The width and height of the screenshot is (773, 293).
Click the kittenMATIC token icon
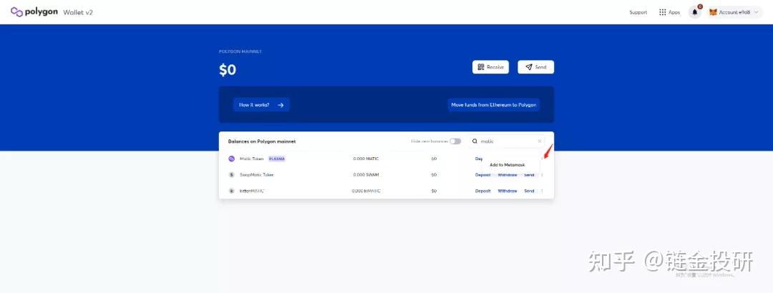tap(231, 191)
